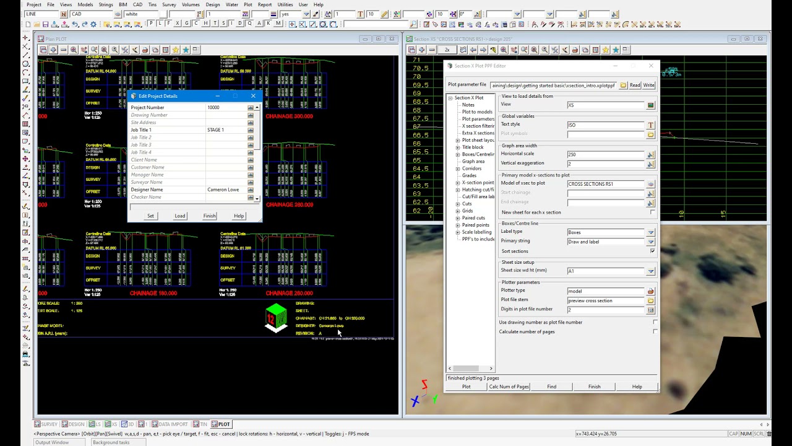
Task: Click the Project Number row chooser icon
Action: pos(251,108)
